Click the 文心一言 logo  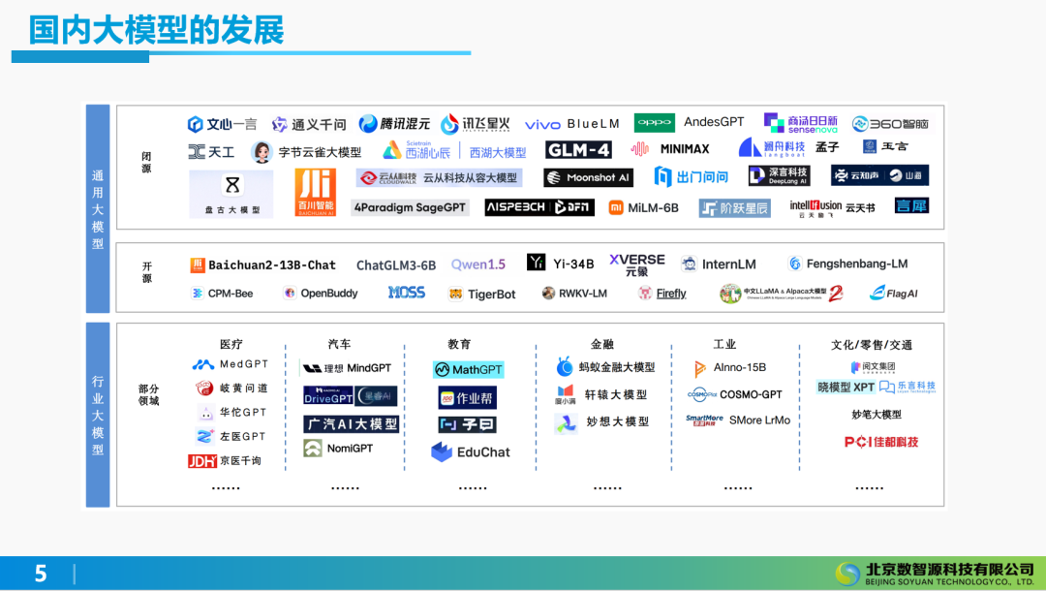pyautogui.click(x=222, y=124)
